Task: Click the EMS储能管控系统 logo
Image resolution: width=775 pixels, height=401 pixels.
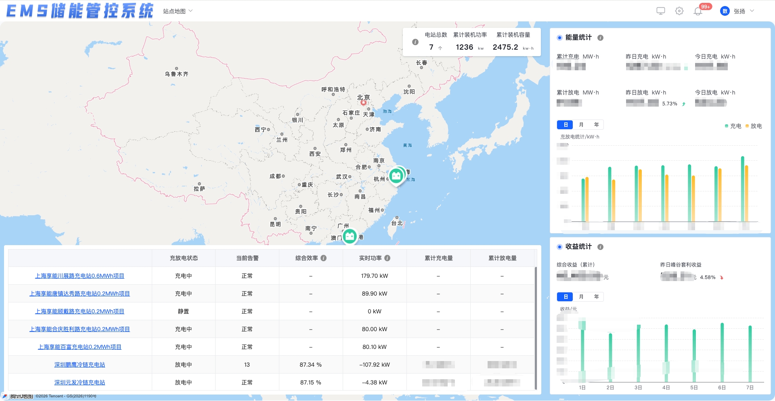Action: 80,11
